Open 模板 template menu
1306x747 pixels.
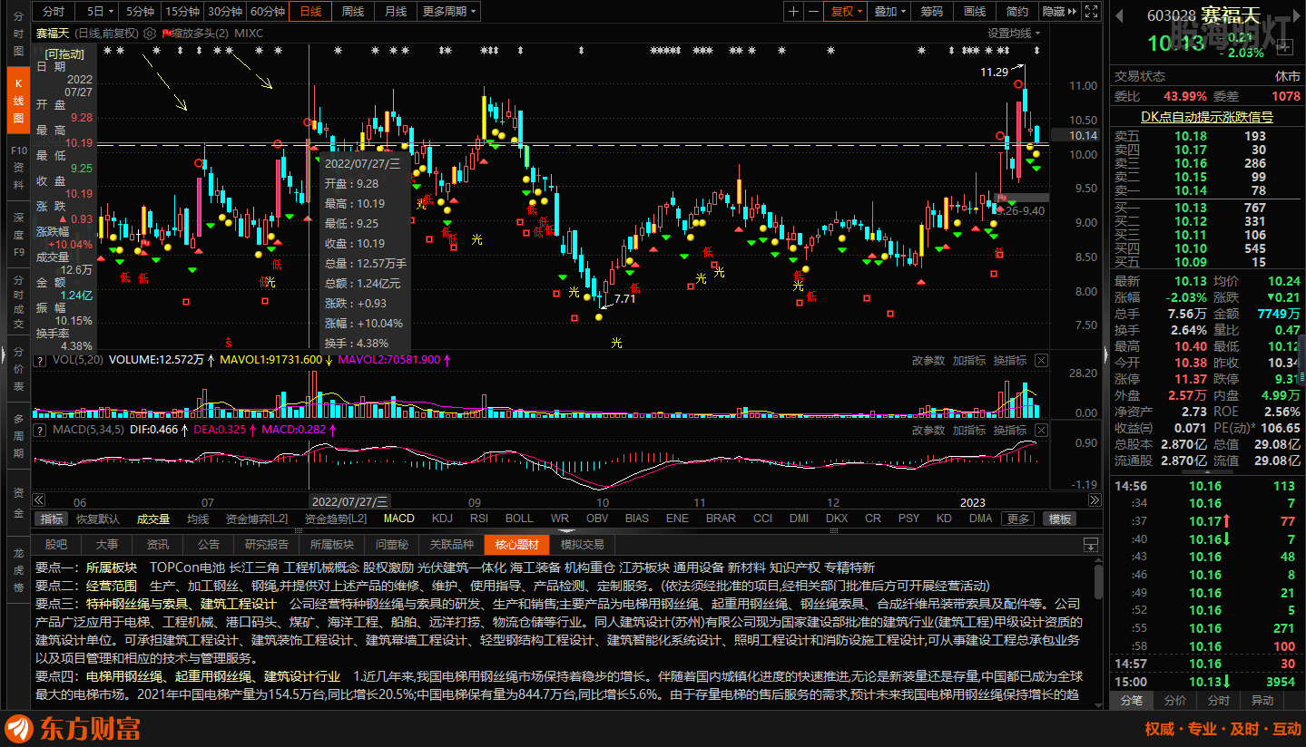pyautogui.click(x=1059, y=519)
